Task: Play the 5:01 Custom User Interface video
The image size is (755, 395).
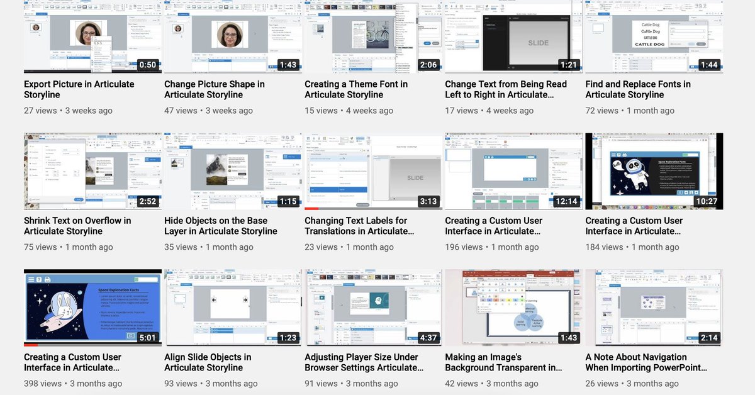Action: (x=92, y=307)
